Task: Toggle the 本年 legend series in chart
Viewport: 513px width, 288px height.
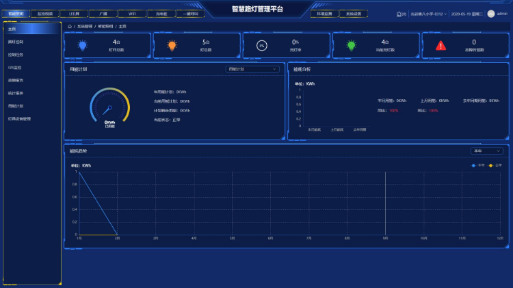Action: 477,165
